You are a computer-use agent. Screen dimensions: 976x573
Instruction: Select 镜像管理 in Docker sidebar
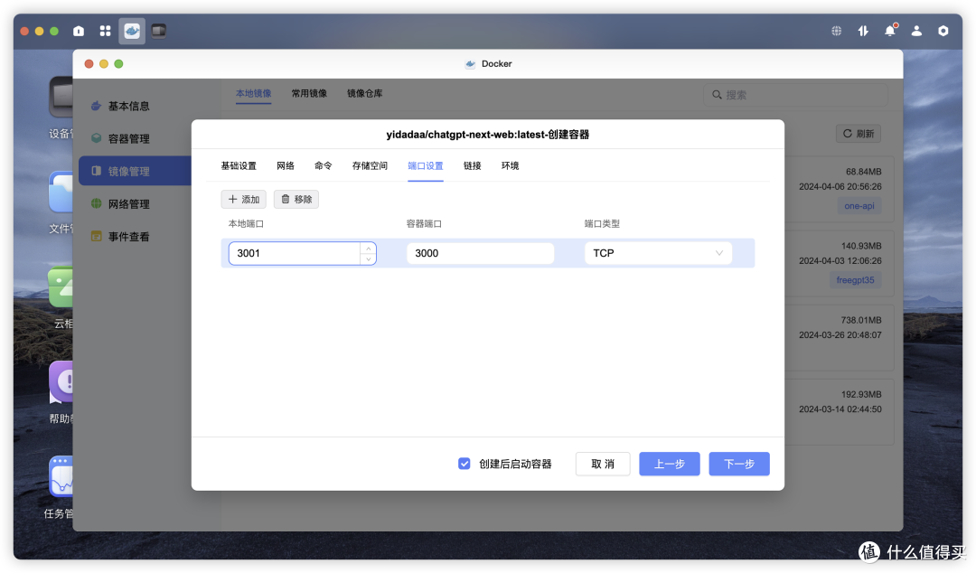[x=135, y=172]
